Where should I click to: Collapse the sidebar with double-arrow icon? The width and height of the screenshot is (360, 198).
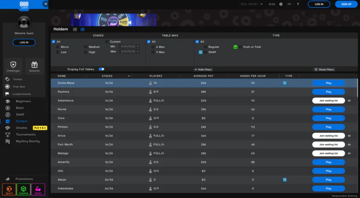pos(45,4)
